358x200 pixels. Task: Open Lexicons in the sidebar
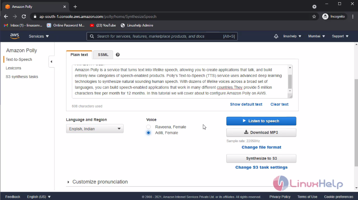tap(13, 68)
